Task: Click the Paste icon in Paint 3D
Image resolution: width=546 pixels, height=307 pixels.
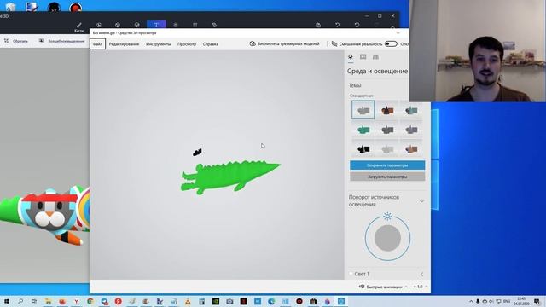Action: point(318,25)
